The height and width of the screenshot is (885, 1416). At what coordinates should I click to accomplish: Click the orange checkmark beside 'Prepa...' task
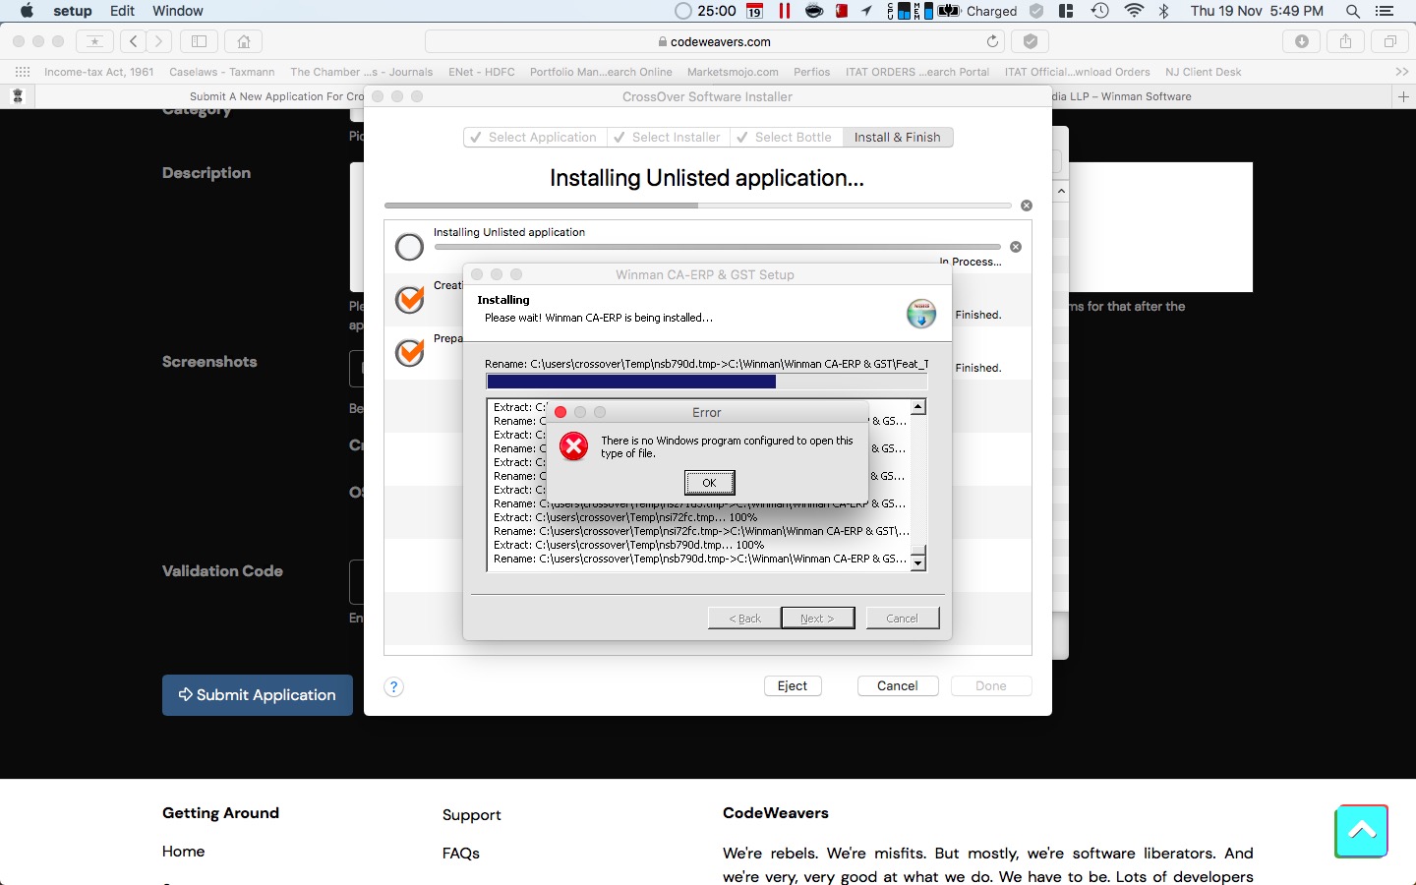pos(410,351)
